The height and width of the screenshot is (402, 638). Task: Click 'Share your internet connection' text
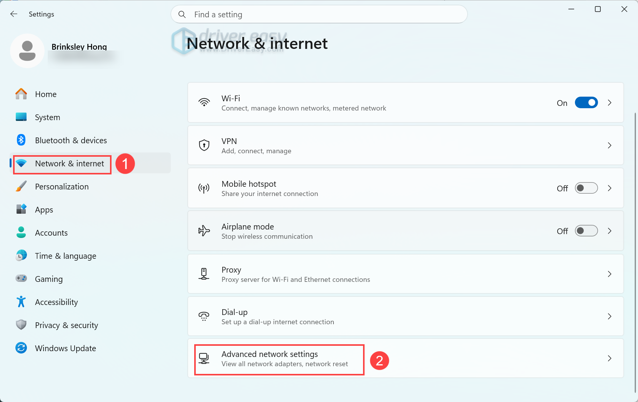click(x=270, y=194)
